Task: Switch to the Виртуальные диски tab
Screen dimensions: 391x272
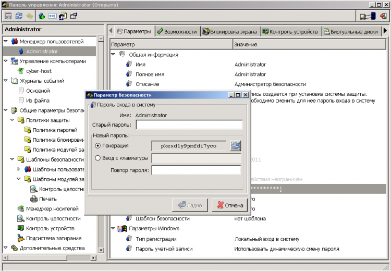Action: [351, 32]
